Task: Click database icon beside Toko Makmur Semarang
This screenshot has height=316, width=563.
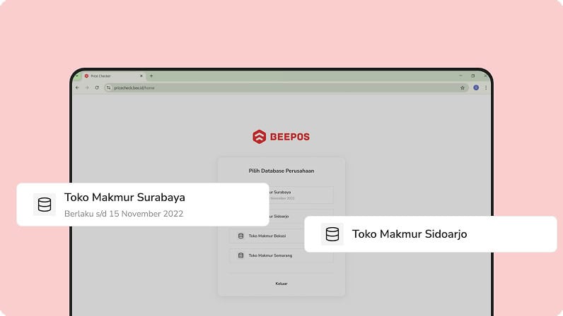Action: 241,255
